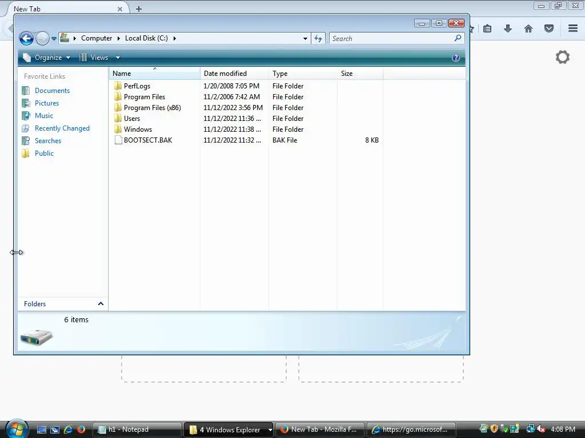Go back using the Explorer back arrow
The height and width of the screenshot is (438, 585).
click(x=26, y=38)
